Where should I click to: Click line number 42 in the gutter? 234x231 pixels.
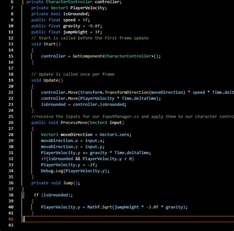point(11,219)
